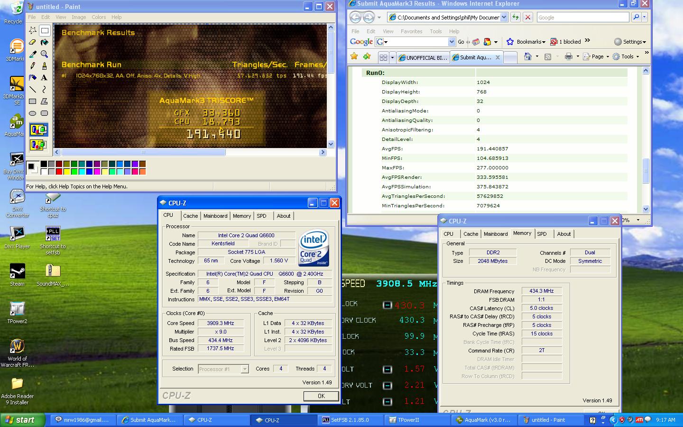Viewport: 683px width, 427px height.
Task: Select the Free-Form Select tool in Paint
Action: coord(33,30)
